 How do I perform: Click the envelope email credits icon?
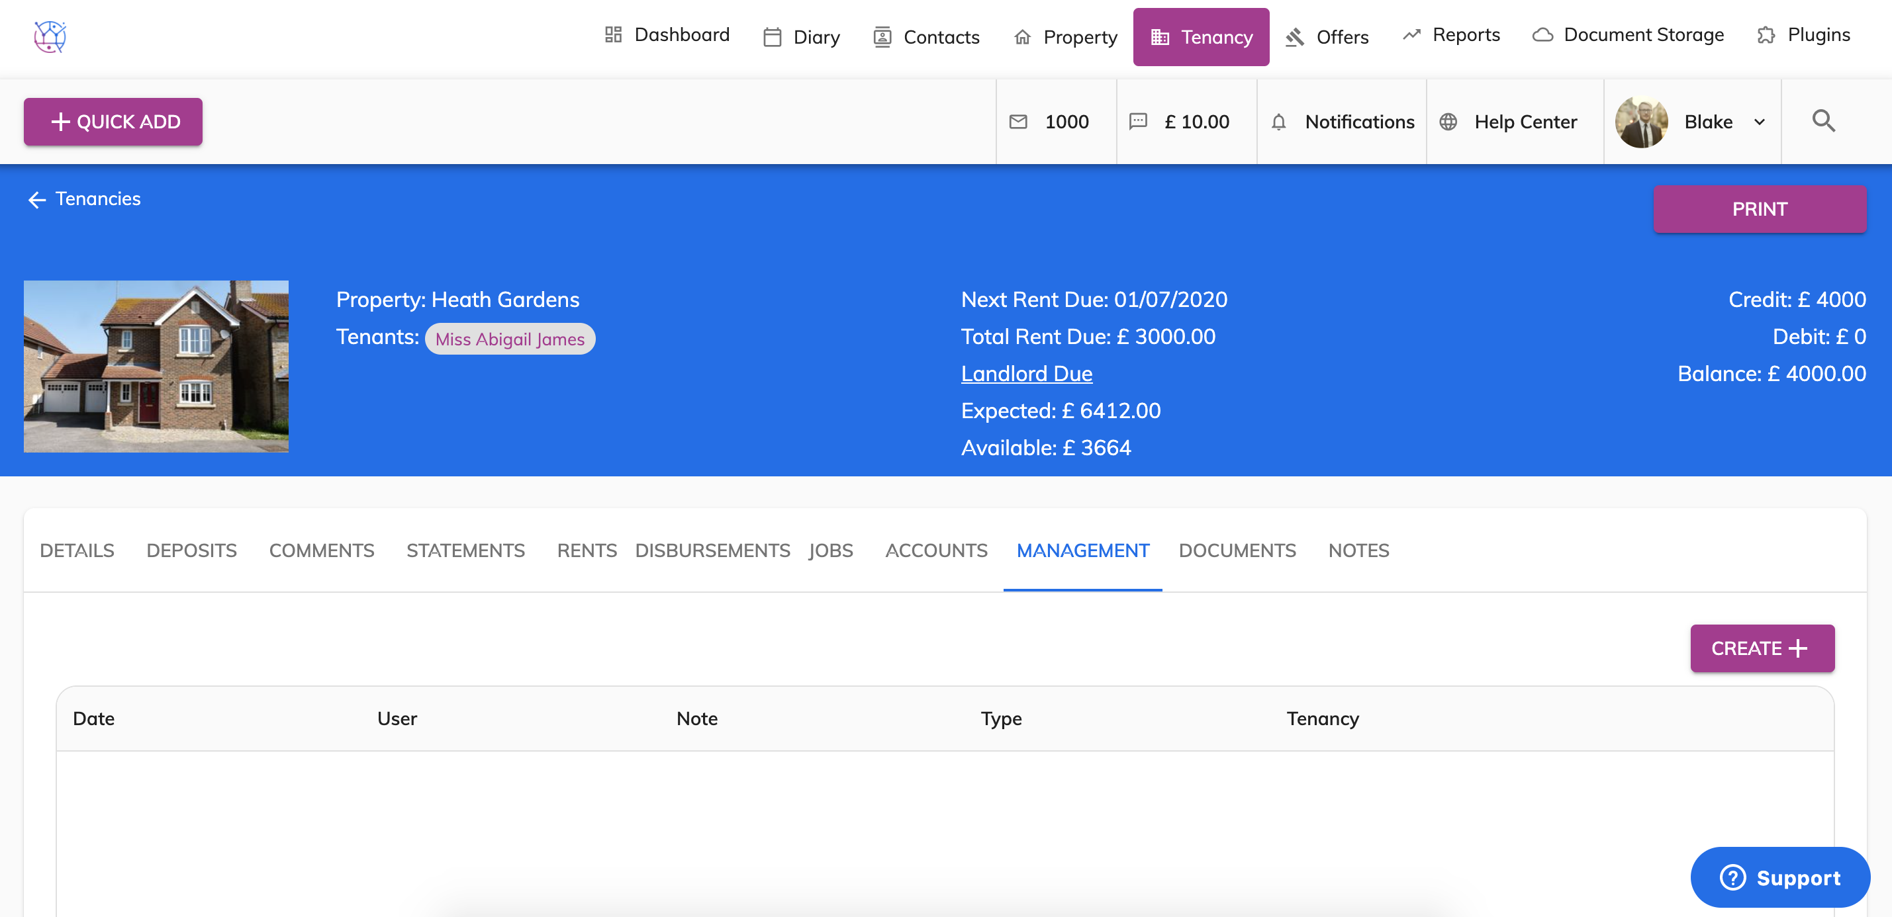coord(1018,122)
